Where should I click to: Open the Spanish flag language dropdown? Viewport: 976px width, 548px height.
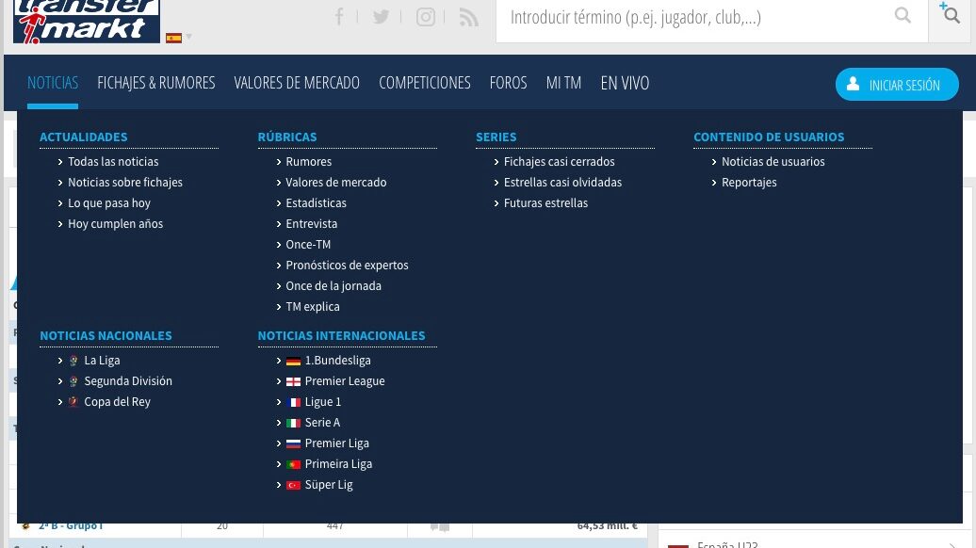click(x=178, y=38)
